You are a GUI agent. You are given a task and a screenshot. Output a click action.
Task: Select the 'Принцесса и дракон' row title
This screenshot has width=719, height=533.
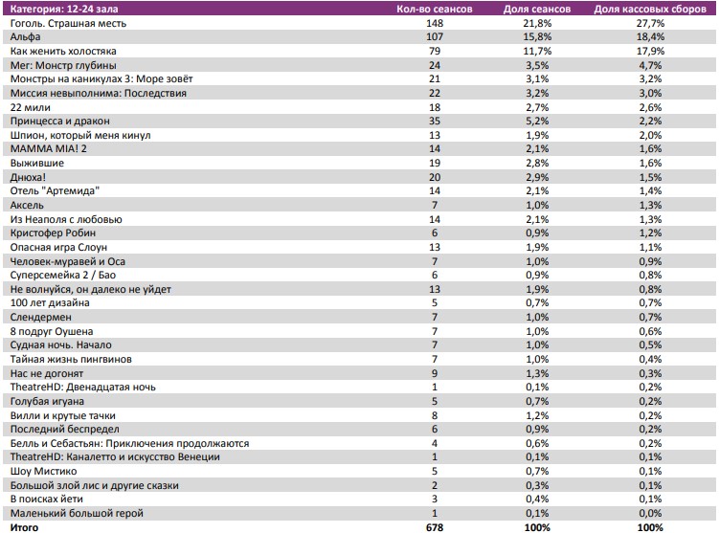59,122
